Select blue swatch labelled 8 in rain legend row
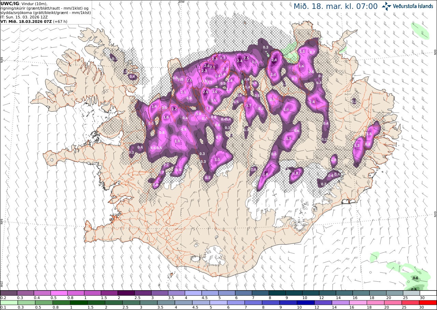Screen dimensions: 437x310 click(x=271, y=302)
